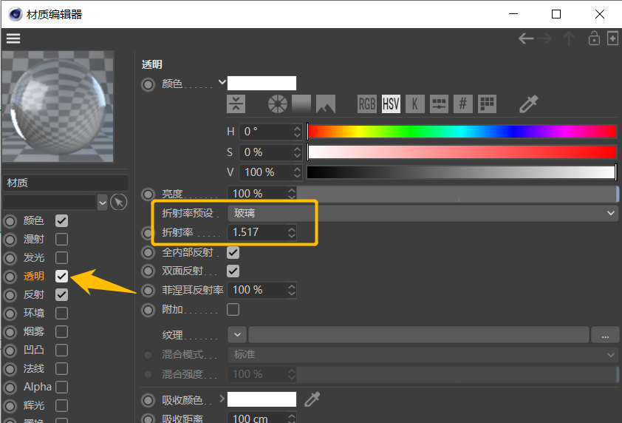This screenshot has height=423, width=622.
Task: Uncheck 全内部反射 option
Action: point(233,252)
